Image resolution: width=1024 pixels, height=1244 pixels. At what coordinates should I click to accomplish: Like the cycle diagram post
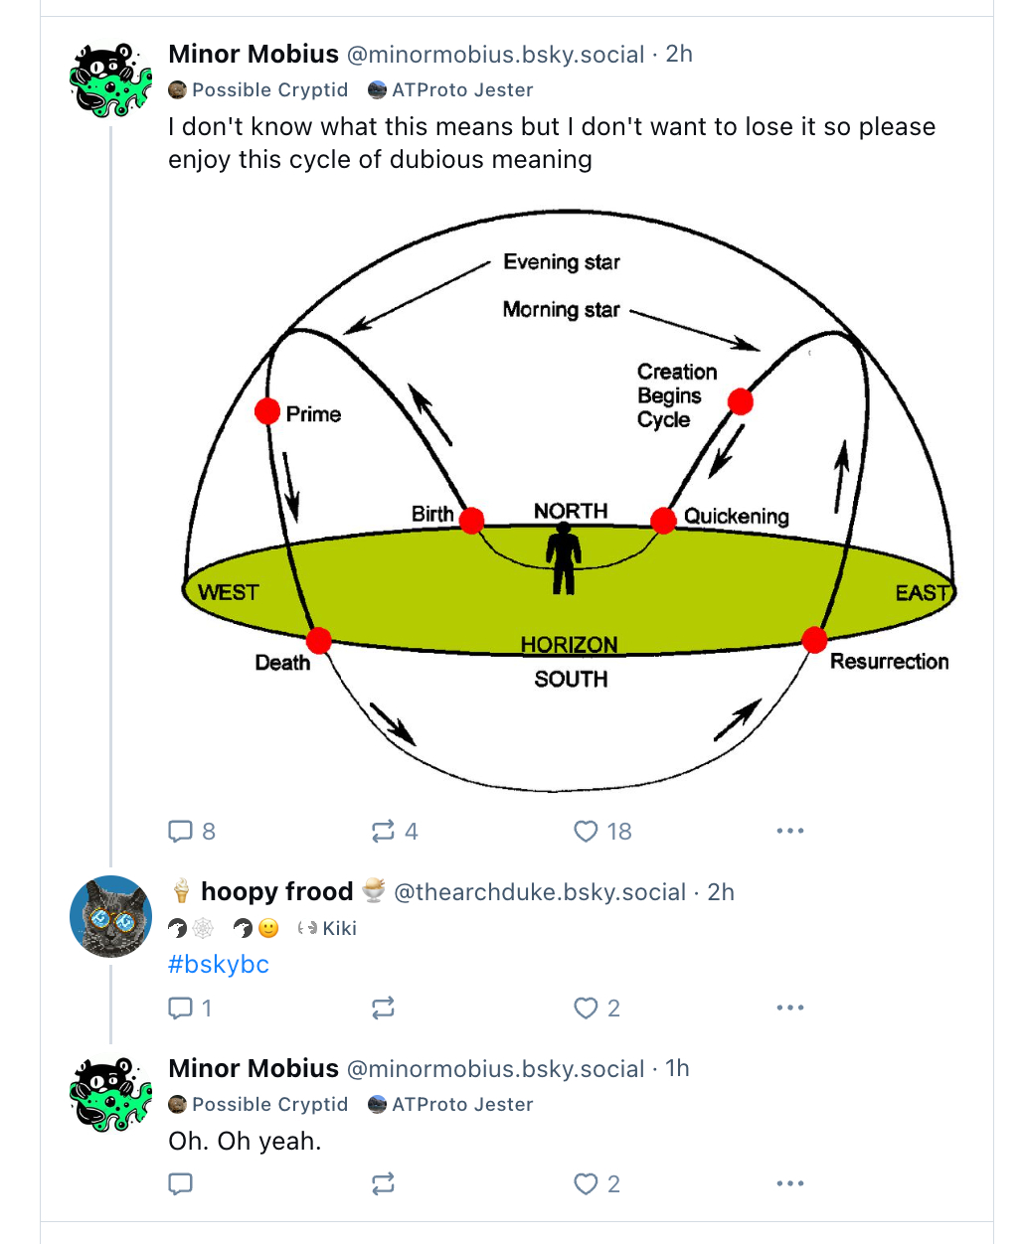[x=587, y=831]
